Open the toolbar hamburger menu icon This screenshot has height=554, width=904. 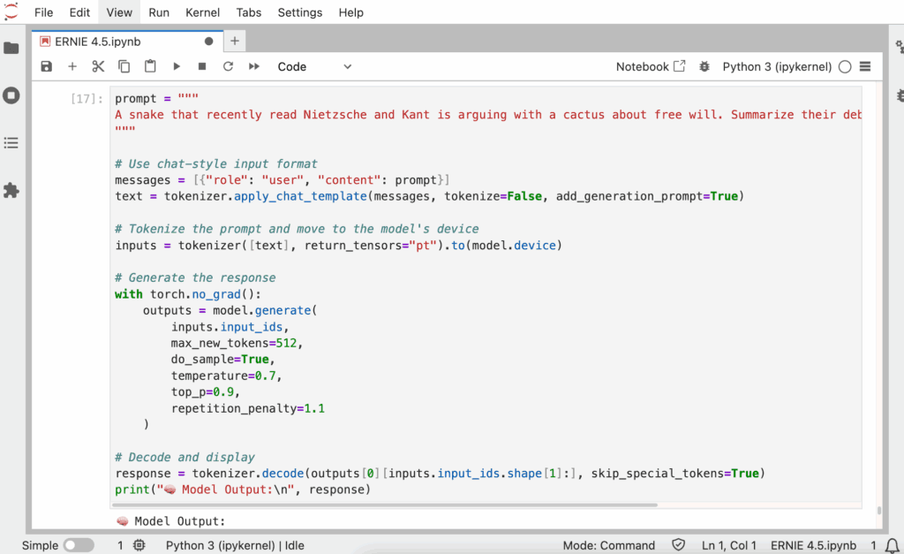(865, 66)
